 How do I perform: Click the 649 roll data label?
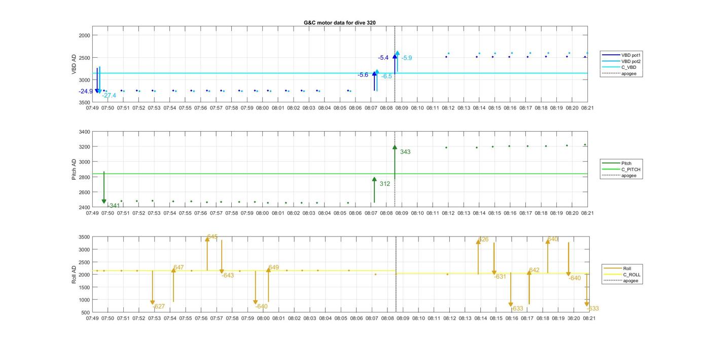click(274, 267)
